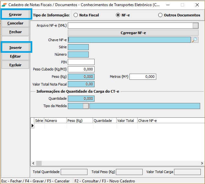Click the Chave NF-e column header
This screenshot has height=184, width=205.
[148, 121]
